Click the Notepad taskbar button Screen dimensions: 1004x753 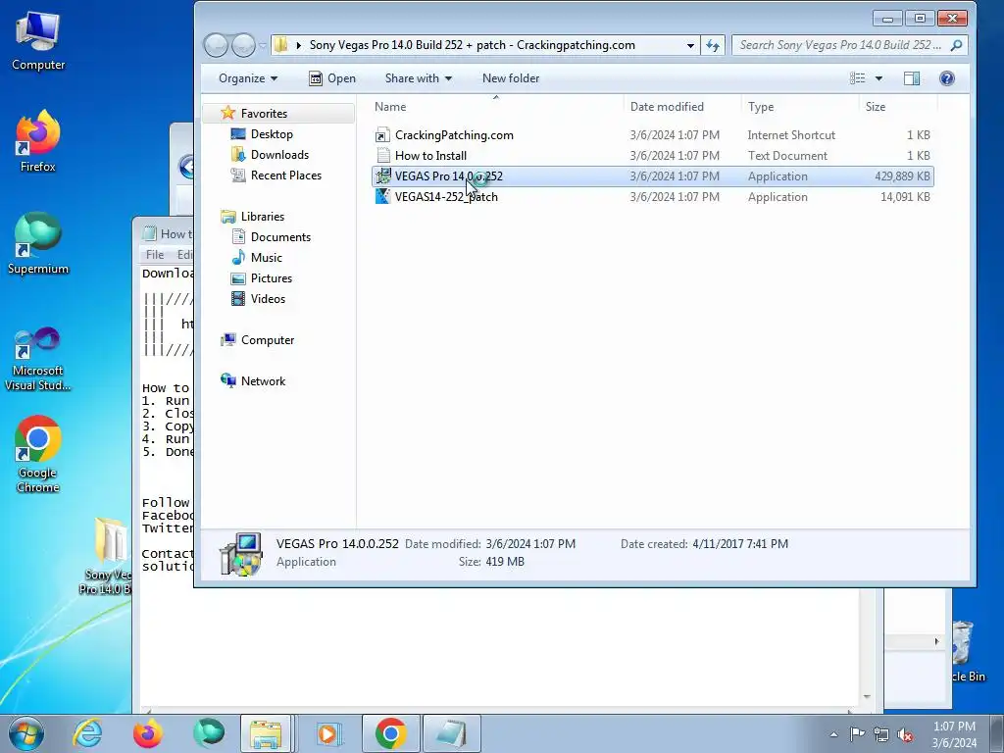(x=452, y=733)
